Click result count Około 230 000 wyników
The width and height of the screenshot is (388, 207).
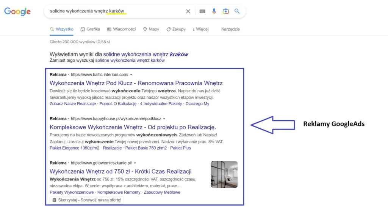point(80,42)
